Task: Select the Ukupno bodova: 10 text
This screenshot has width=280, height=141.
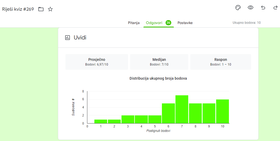Action: pos(247,23)
